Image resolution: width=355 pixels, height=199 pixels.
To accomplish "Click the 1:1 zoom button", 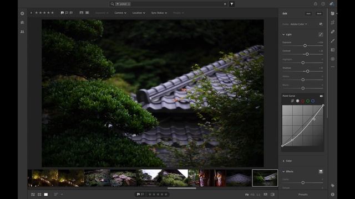I will click(258, 195).
